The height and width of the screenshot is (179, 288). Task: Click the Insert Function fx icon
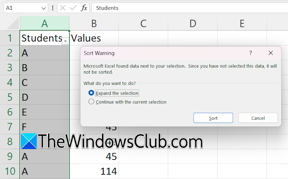pyautogui.click(x=84, y=8)
